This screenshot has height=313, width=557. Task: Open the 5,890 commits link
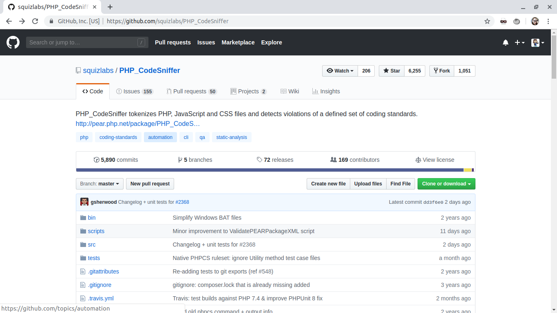[x=116, y=160]
